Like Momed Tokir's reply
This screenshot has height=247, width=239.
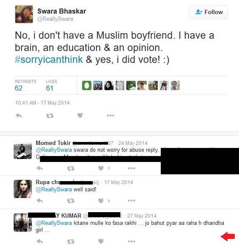(101, 168)
